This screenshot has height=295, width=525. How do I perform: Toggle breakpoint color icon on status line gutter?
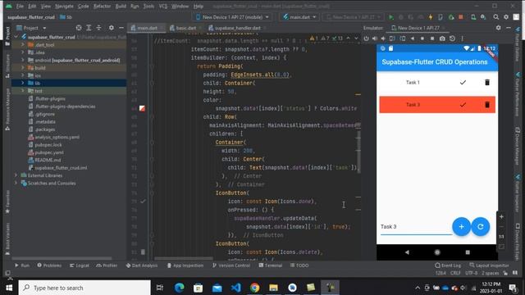[142, 108]
